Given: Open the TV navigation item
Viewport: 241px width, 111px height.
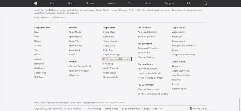Looking at the screenshot, I should click(x=130, y=3).
